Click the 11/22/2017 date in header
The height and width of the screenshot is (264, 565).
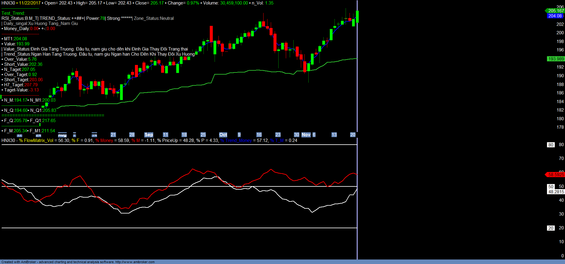pyautogui.click(x=30, y=3)
